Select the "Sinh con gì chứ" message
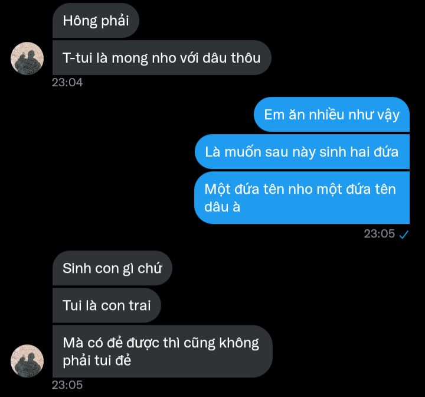The width and height of the screenshot is (425, 397). tap(112, 268)
